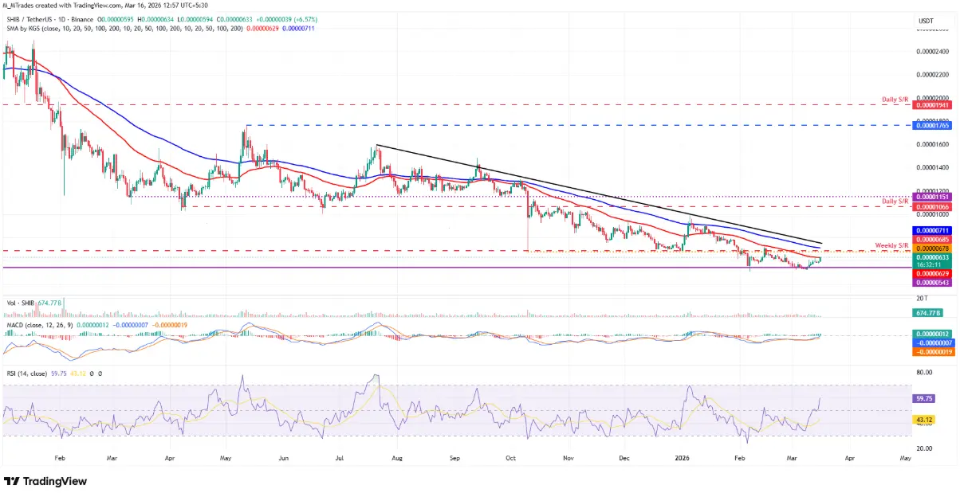Click the USDT currency label
Screen dimensions: 960x493
pyautogui.click(x=925, y=21)
